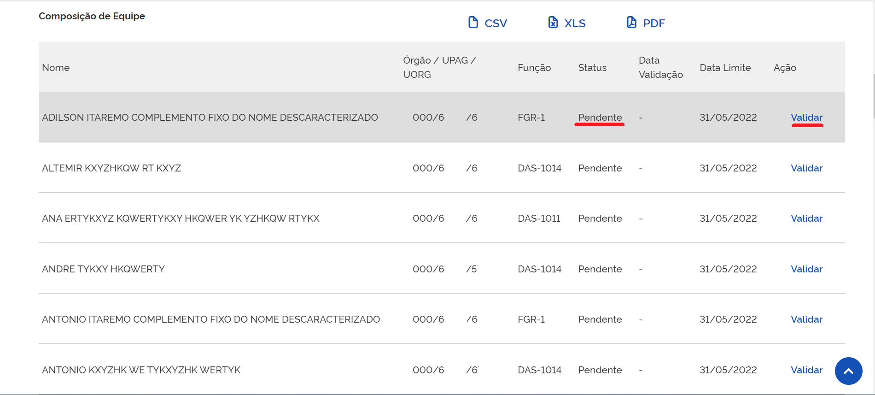Click the Pendente status of ADILSON row
Screen dimensions: 875x395
pos(600,118)
